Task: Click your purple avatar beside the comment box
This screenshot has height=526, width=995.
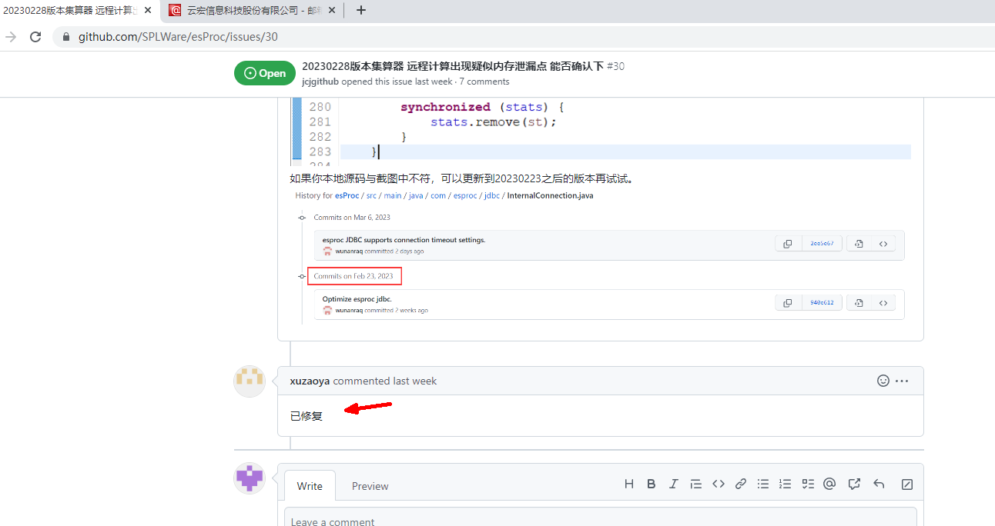Action: [250, 478]
